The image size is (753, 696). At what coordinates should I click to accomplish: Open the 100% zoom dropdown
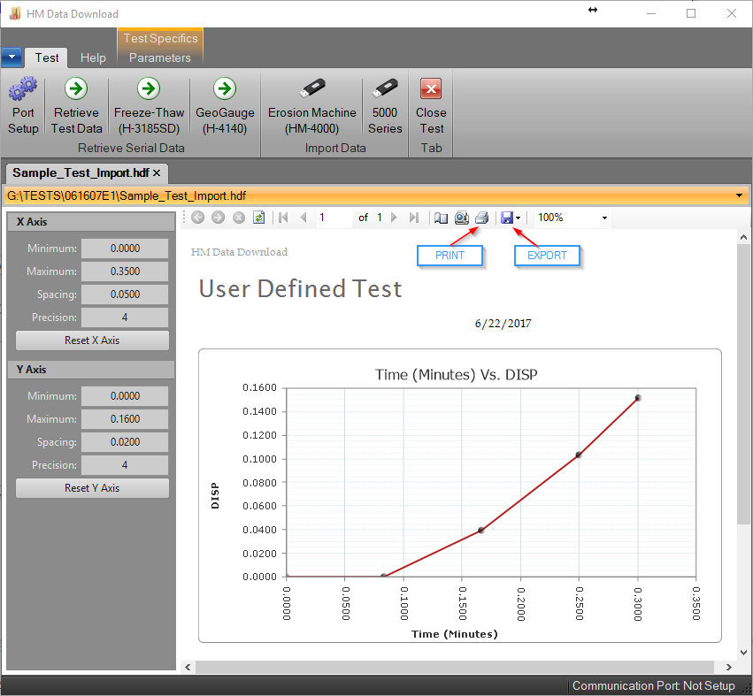tap(604, 218)
